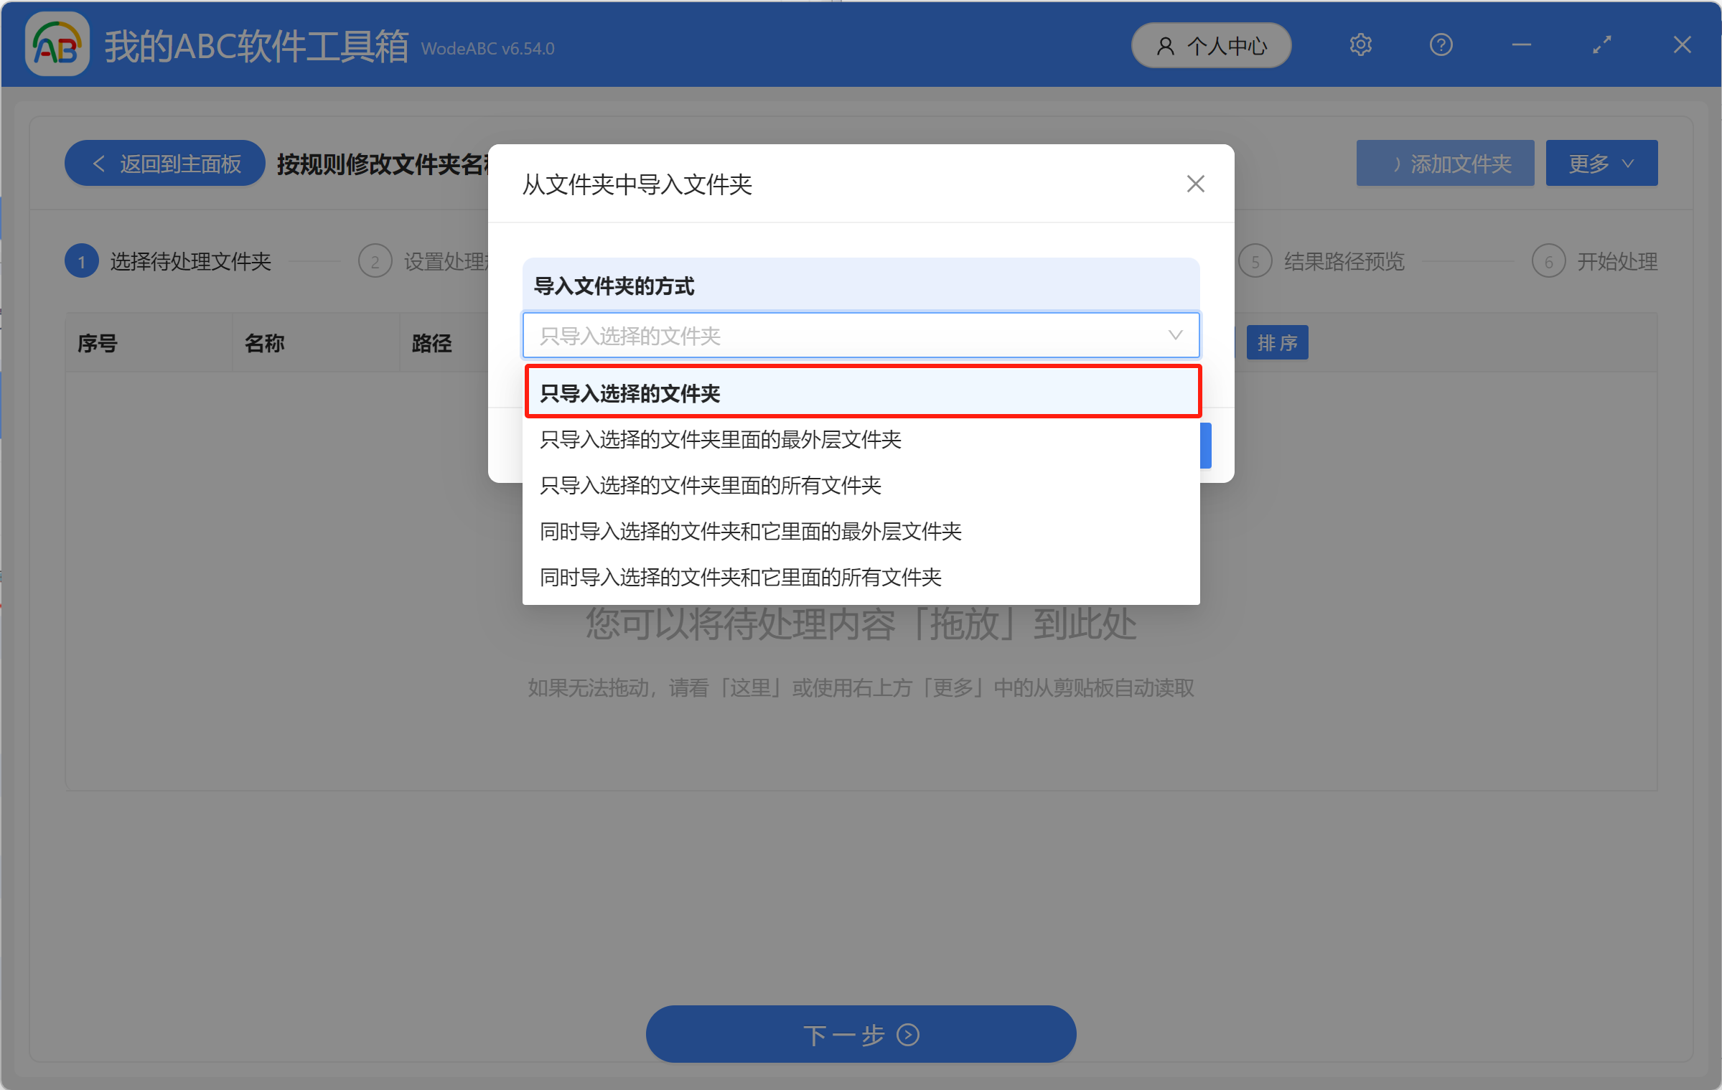Open settings via the gear icon
This screenshot has height=1090, width=1722.
point(1360,44)
